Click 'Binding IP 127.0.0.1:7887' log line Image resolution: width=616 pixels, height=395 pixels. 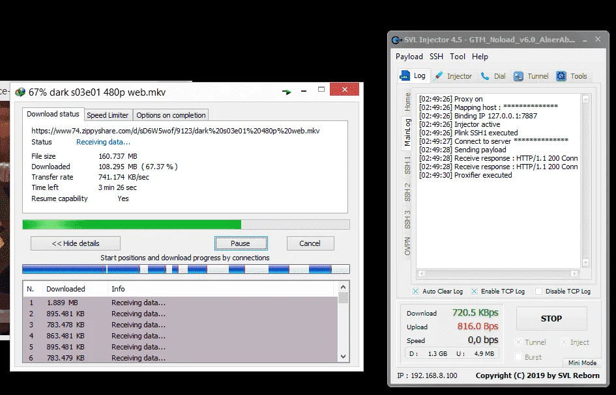[x=478, y=116]
